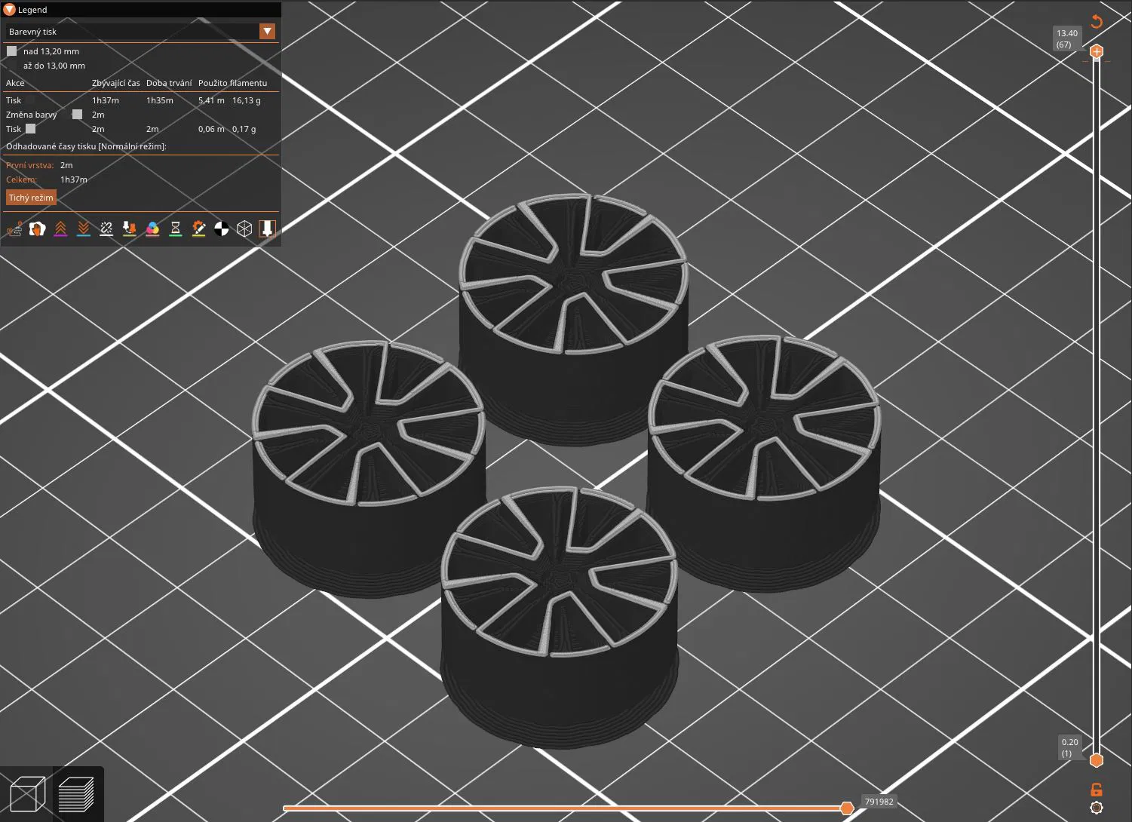Toggle travel moves visibility icon
The width and height of the screenshot is (1132, 822).
click(x=14, y=229)
